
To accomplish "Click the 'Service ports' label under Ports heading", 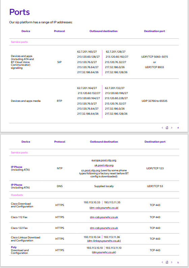I will 19,42.
